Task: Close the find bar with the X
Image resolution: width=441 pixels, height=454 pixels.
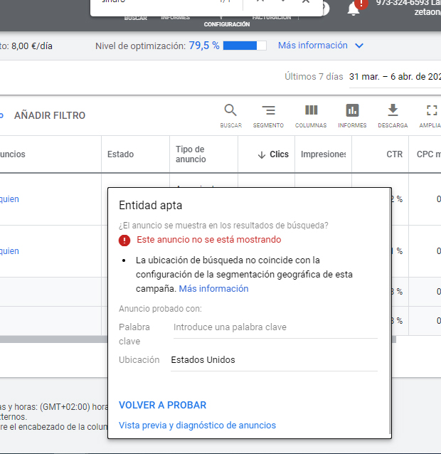Action: tap(306, 2)
